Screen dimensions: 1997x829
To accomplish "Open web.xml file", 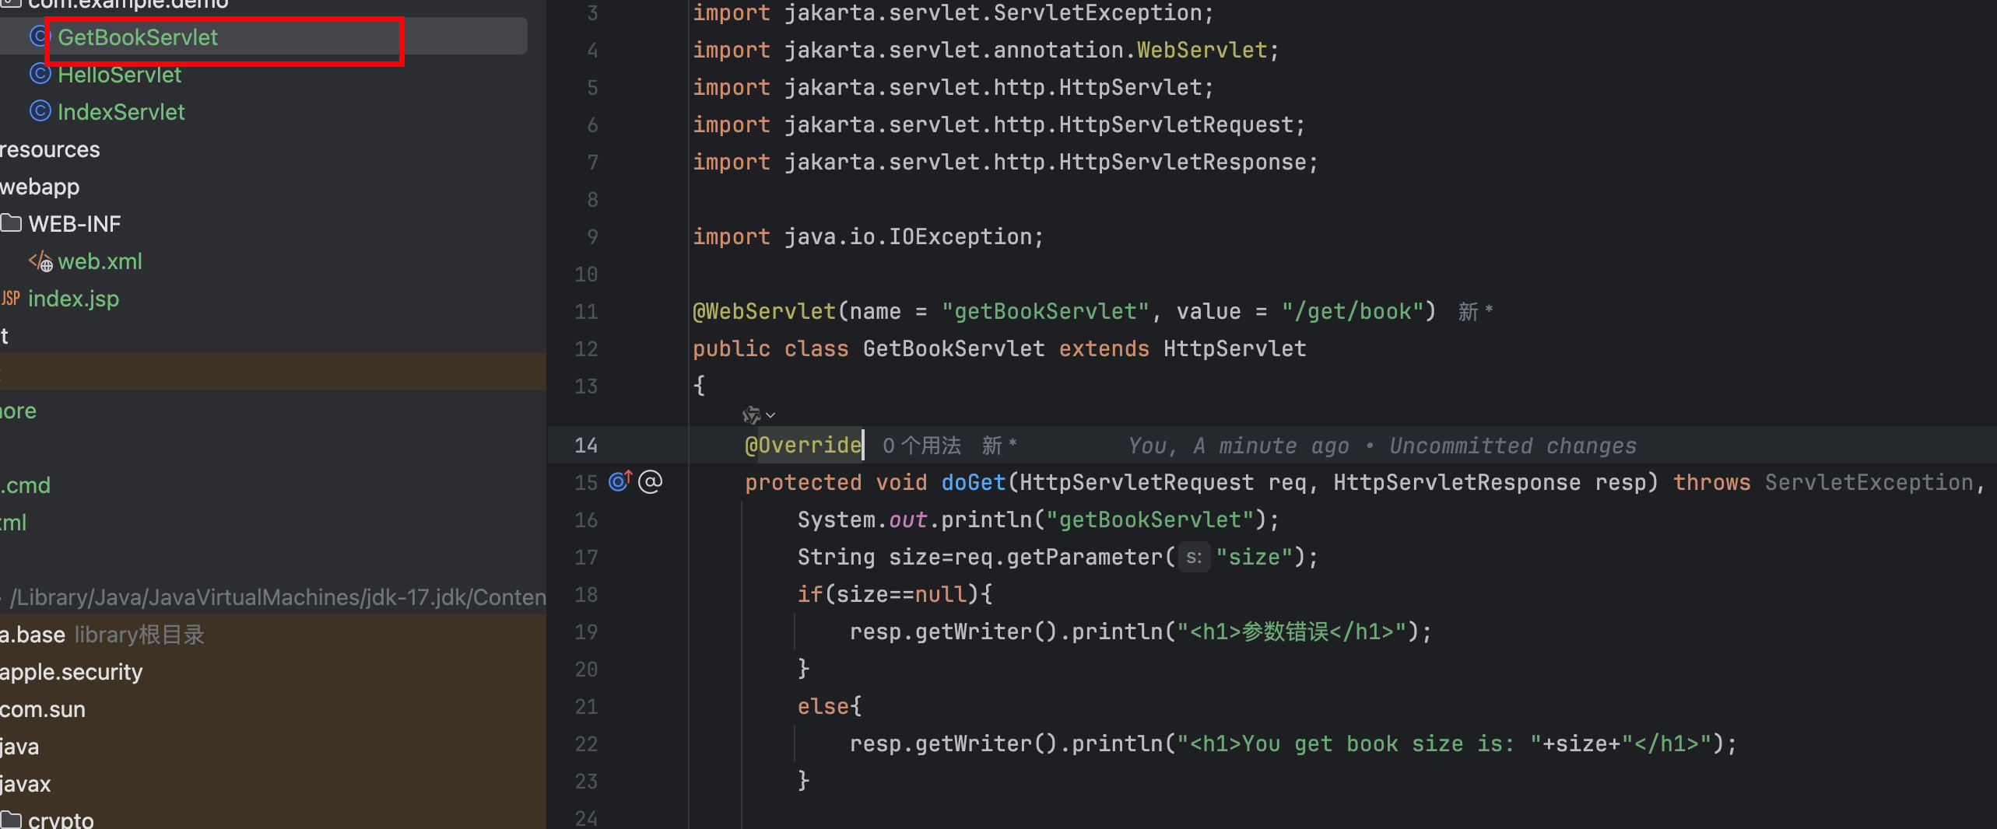I will (100, 261).
